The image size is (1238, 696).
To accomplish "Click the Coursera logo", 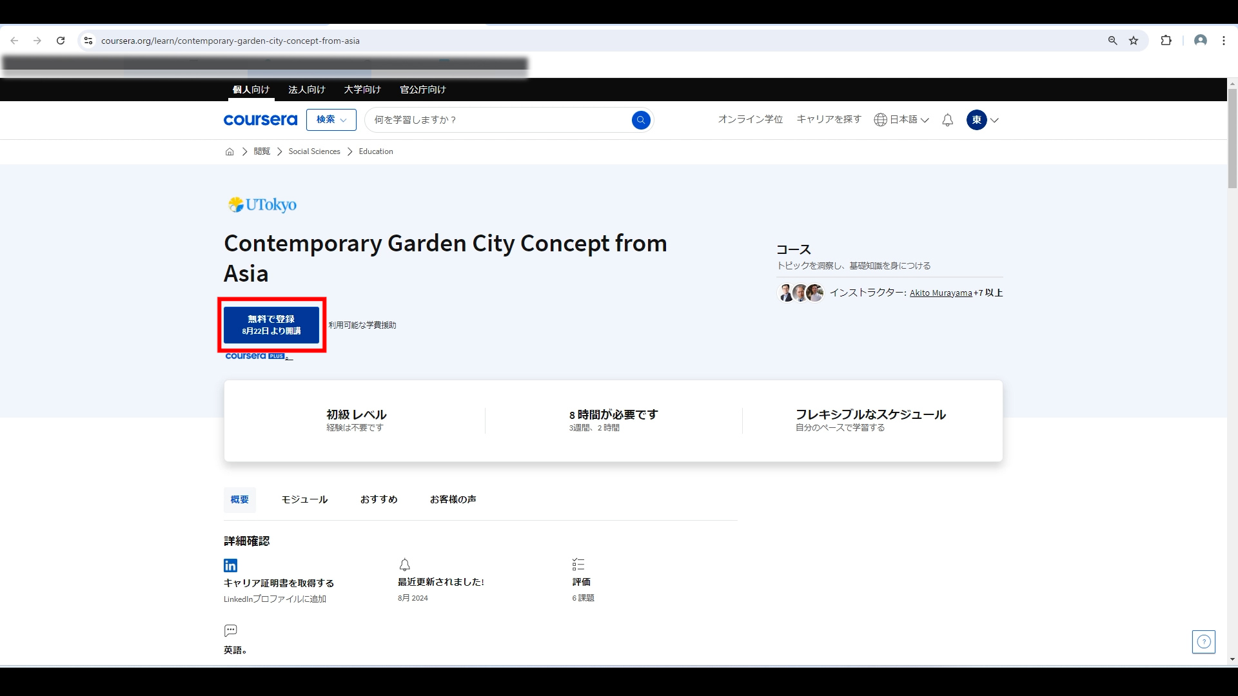I will pos(260,120).
